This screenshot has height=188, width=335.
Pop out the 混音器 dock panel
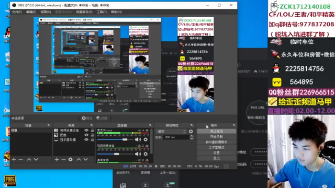point(150,125)
